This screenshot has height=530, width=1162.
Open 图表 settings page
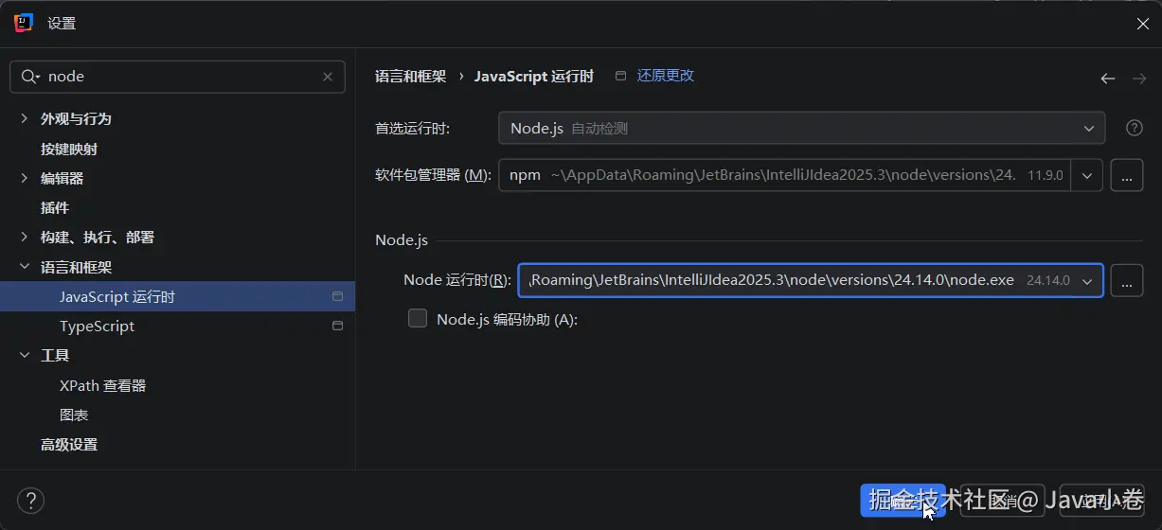pyautogui.click(x=74, y=415)
